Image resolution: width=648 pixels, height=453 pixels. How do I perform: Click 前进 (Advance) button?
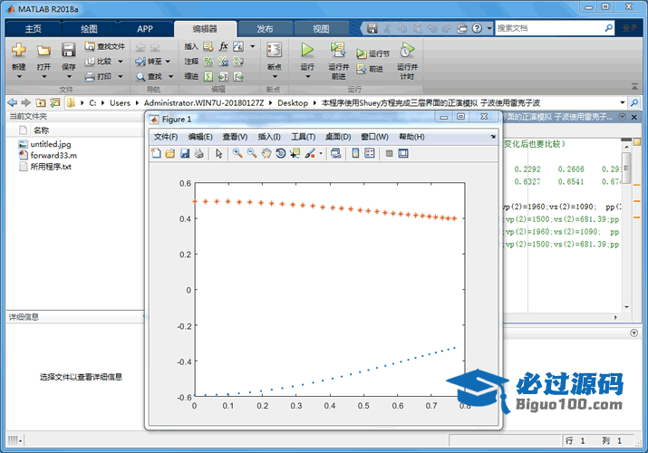click(x=370, y=69)
